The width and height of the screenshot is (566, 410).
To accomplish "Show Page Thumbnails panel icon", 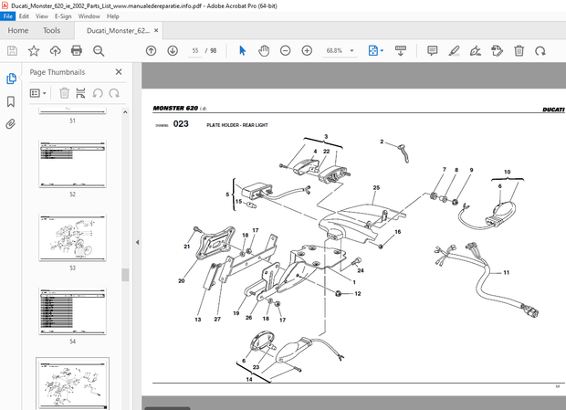I will (11, 79).
